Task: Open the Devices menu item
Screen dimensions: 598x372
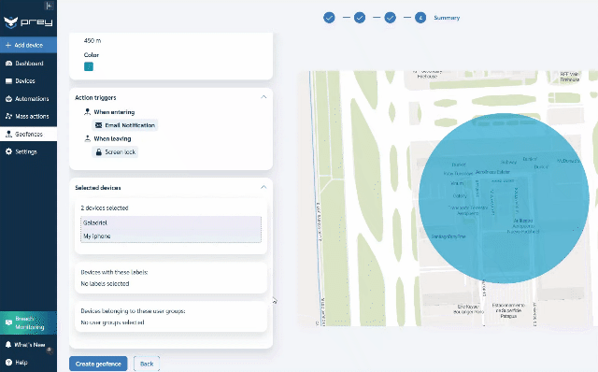Action: pyautogui.click(x=28, y=81)
